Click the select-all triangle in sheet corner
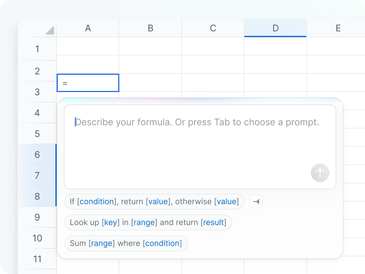 coord(50,30)
